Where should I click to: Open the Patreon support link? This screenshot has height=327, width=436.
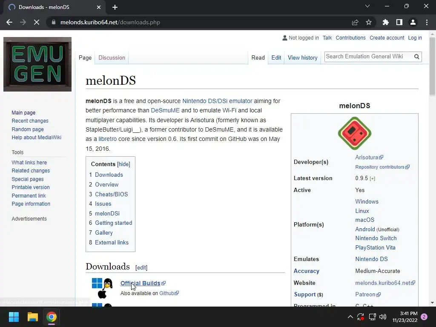[367, 294]
